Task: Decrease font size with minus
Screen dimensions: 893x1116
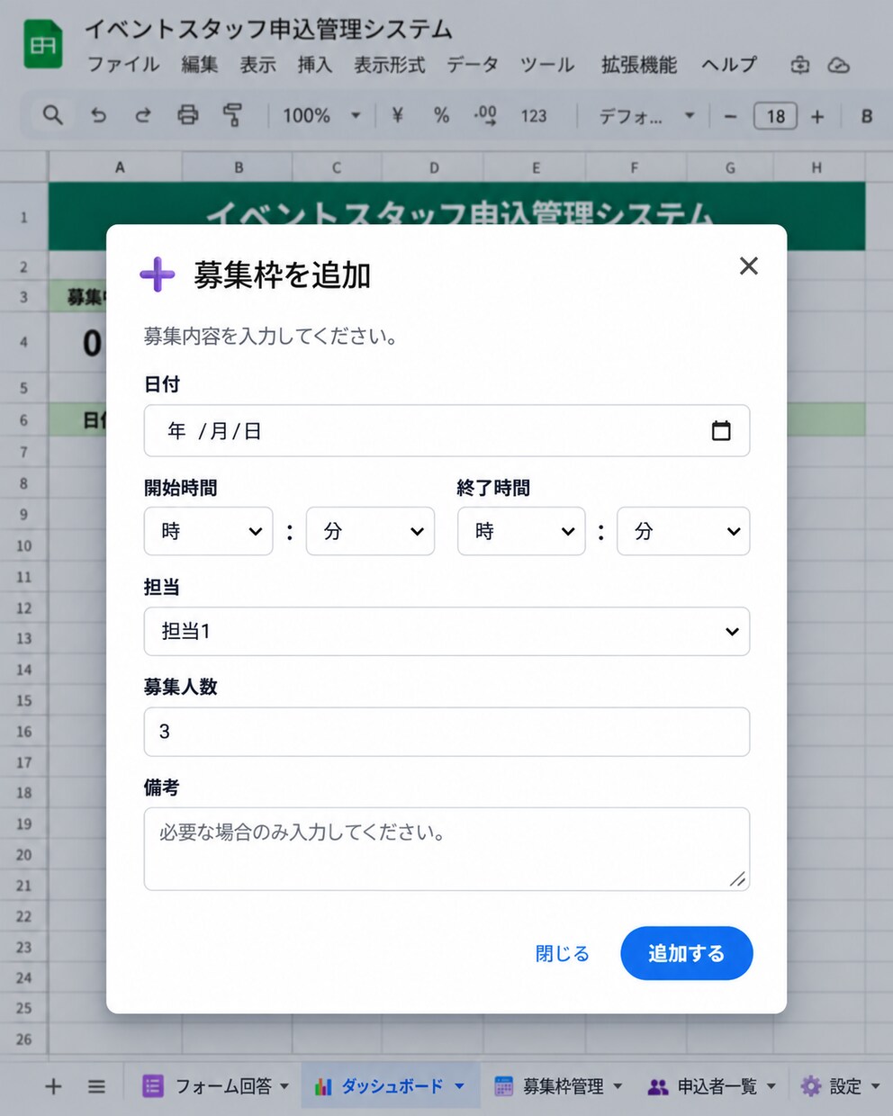Action: (730, 116)
